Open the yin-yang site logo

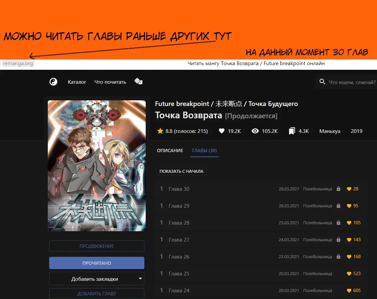(x=53, y=82)
